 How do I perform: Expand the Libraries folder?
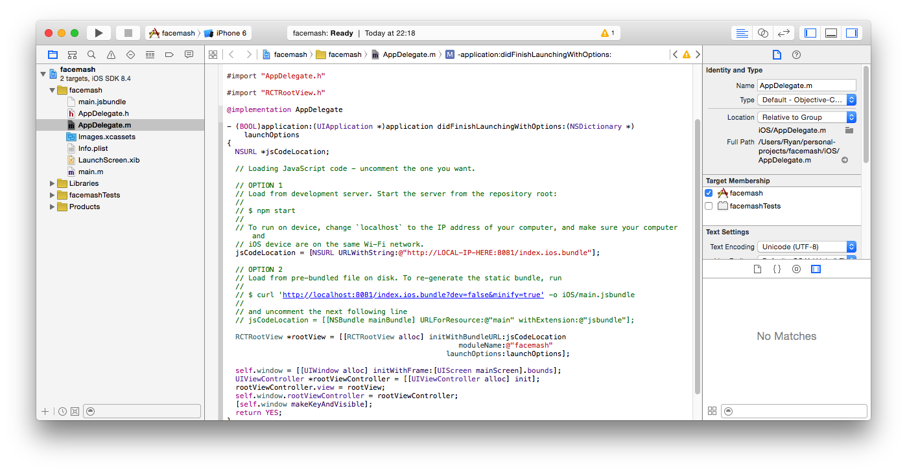(53, 183)
